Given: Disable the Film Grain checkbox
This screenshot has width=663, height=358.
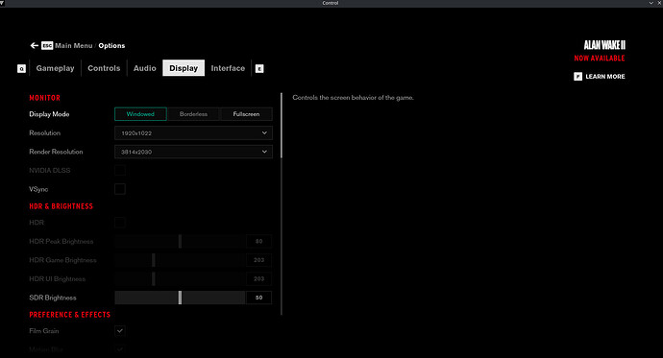Looking at the screenshot, I should (x=120, y=331).
